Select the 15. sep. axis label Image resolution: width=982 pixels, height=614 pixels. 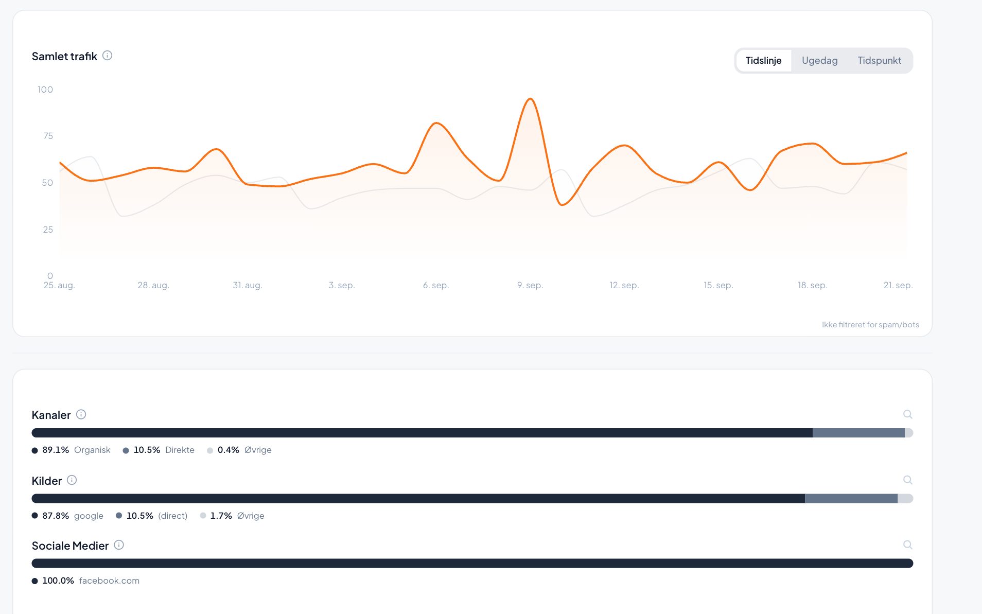pyautogui.click(x=718, y=285)
